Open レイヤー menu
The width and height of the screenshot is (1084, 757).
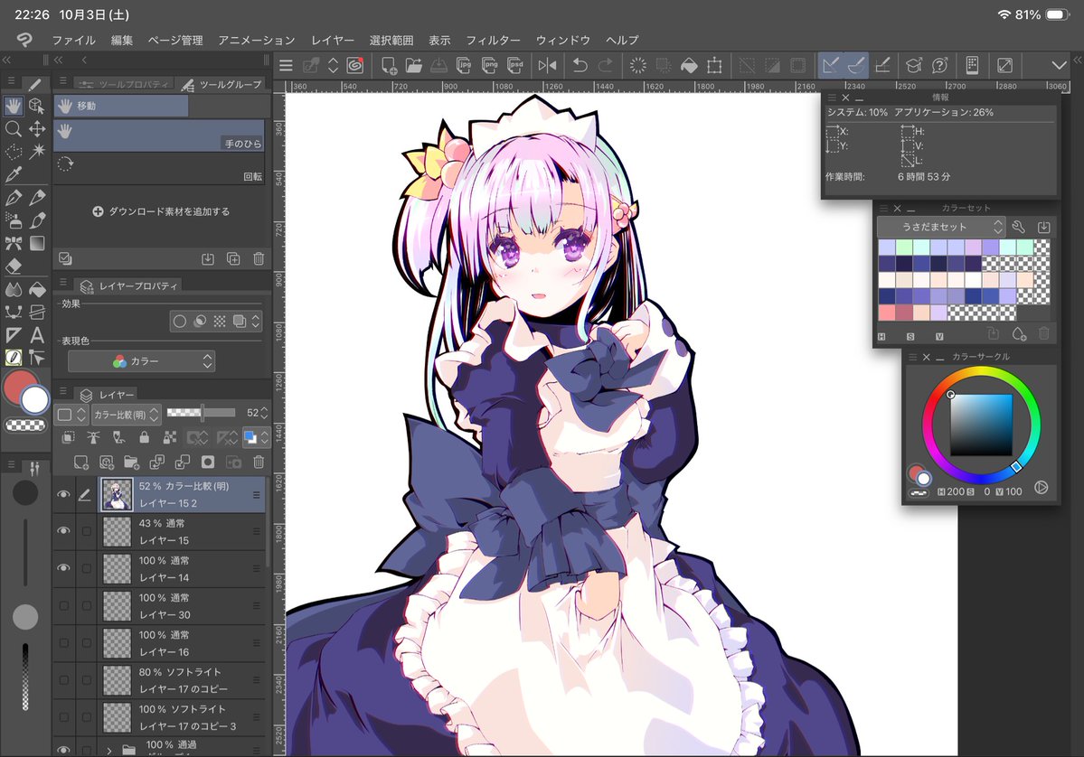pos(333,40)
